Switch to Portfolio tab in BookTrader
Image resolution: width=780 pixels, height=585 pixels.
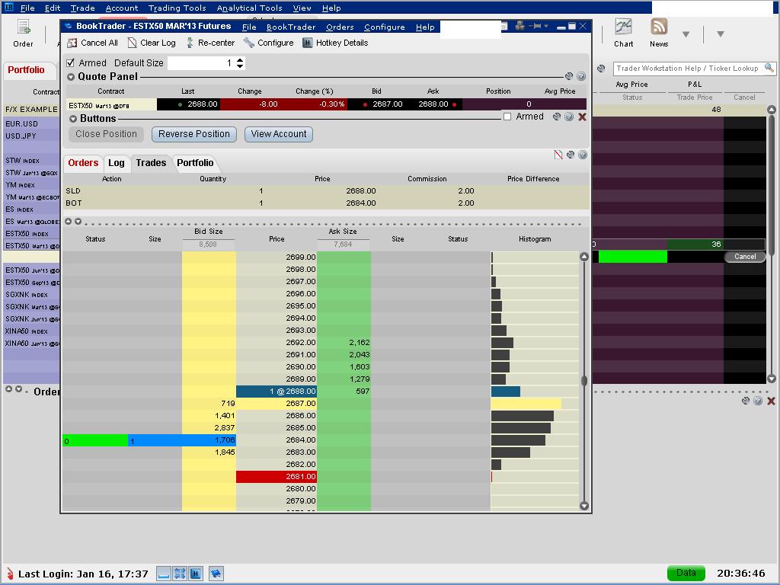195,163
